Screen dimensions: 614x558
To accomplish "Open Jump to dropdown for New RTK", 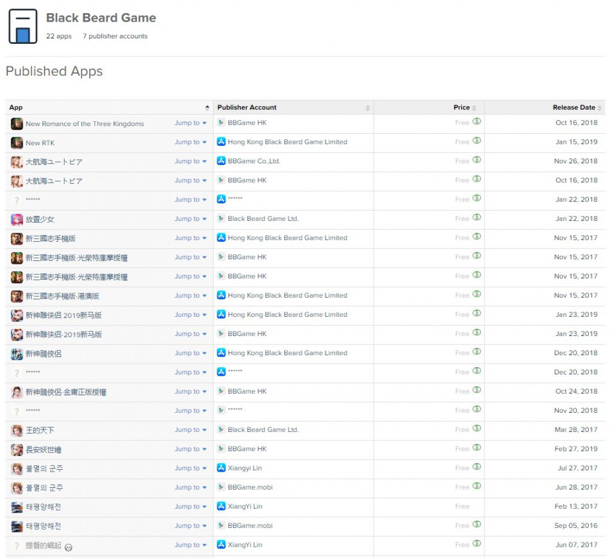I will tap(191, 142).
